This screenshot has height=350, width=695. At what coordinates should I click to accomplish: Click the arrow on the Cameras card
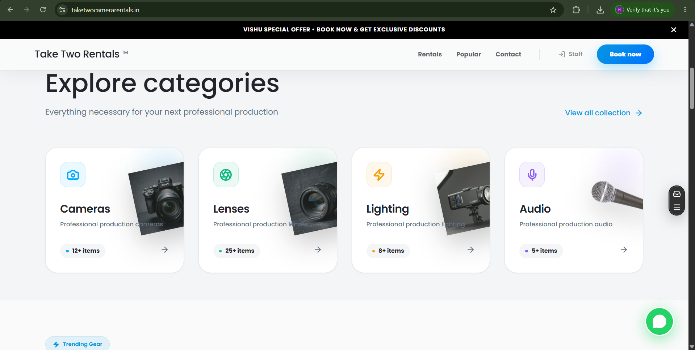tap(165, 250)
